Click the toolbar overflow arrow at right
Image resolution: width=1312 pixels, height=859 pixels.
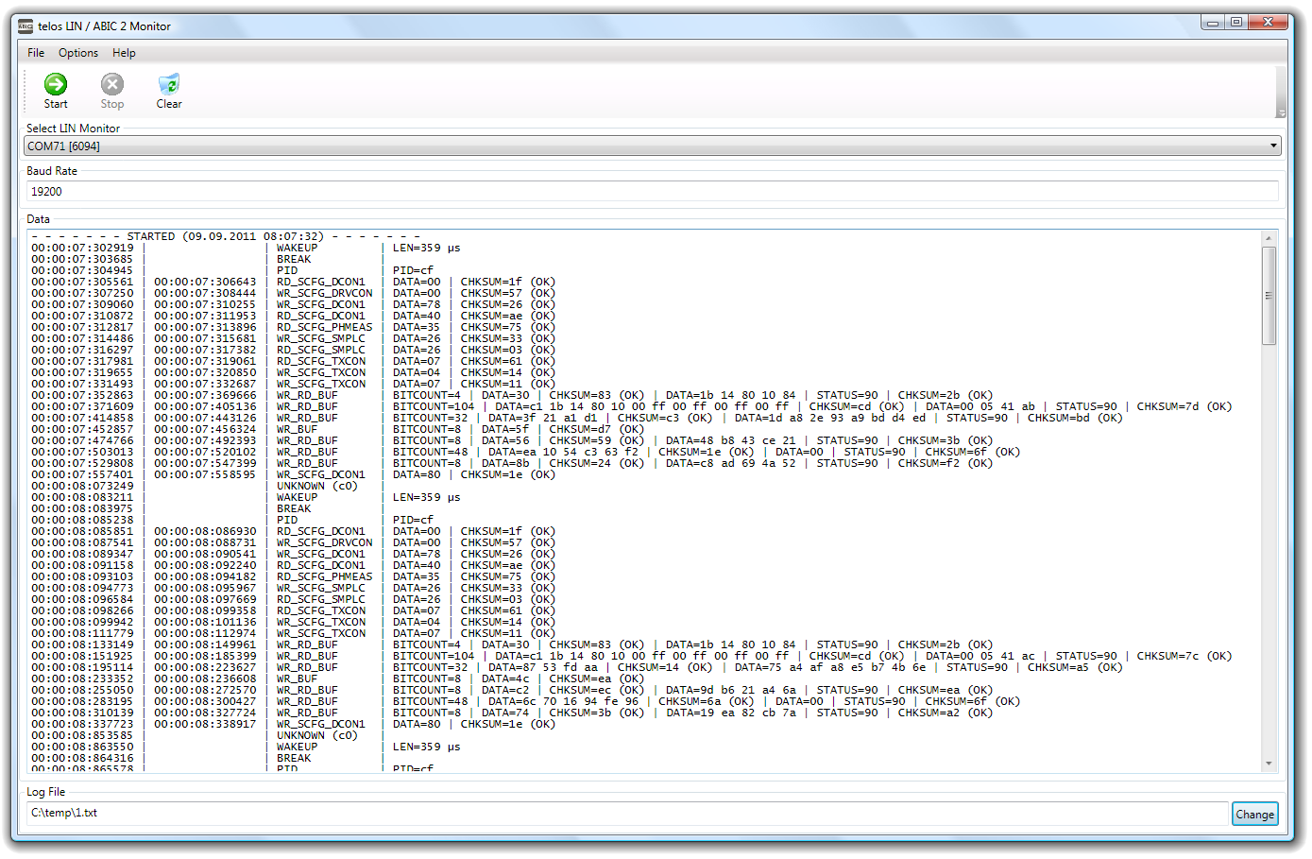pyautogui.click(x=1282, y=112)
